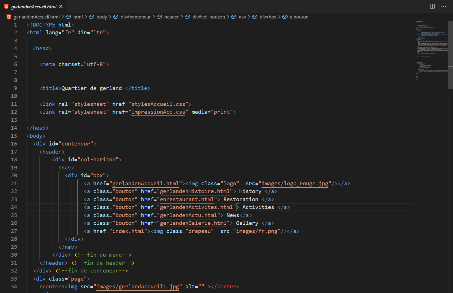
Task: Follow the enrestaurant.html href link
Action: (x=187, y=199)
